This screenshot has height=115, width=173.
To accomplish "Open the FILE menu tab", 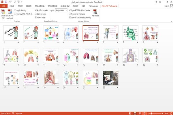I will (x=4, y=6).
